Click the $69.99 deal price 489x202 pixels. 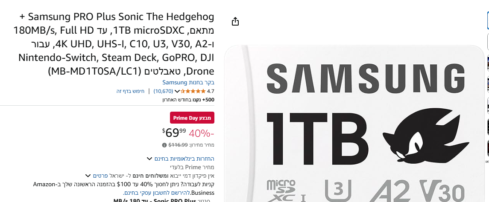coord(174,133)
